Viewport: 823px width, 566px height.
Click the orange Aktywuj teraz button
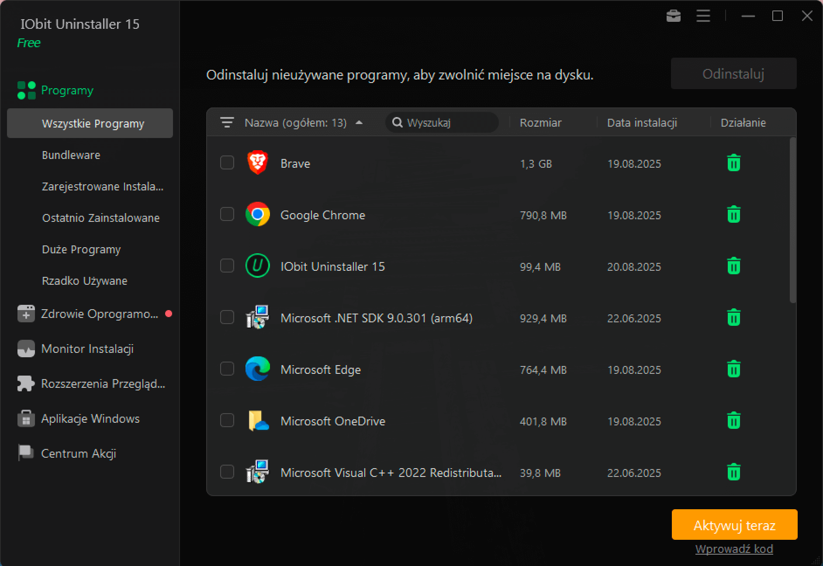[x=734, y=525]
